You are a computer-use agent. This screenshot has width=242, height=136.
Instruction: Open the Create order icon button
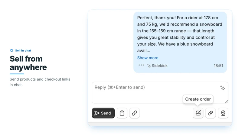(198, 113)
